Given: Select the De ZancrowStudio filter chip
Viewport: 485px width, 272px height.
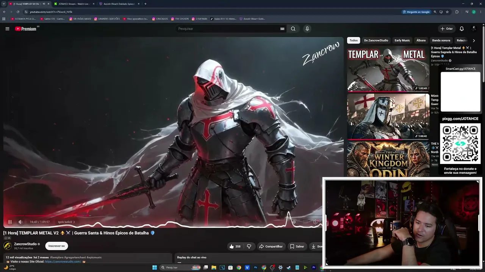Looking at the screenshot, I should pyautogui.click(x=376, y=40).
